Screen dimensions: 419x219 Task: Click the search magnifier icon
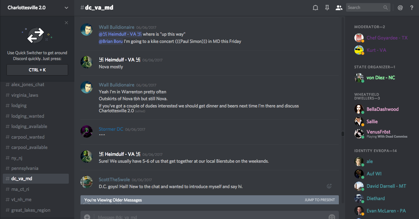click(x=386, y=8)
